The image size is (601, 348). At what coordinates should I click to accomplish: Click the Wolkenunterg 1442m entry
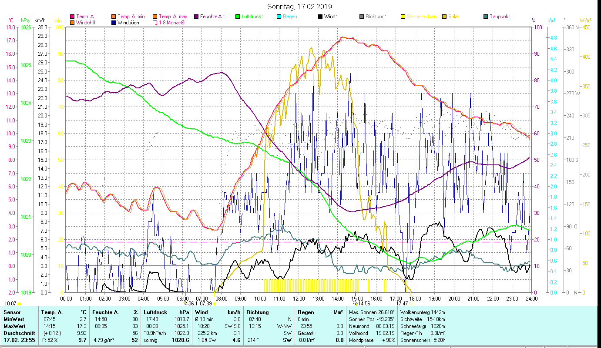pos(423,312)
